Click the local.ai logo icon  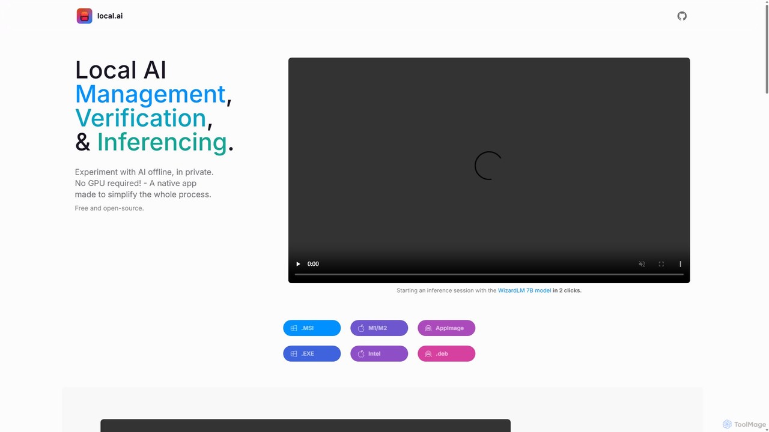pyautogui.click(x=84, y=16)
